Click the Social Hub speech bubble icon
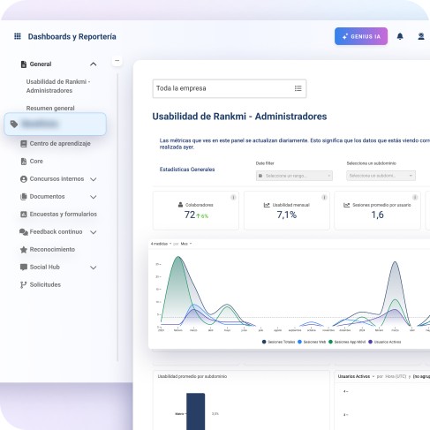 pos(24,268)
